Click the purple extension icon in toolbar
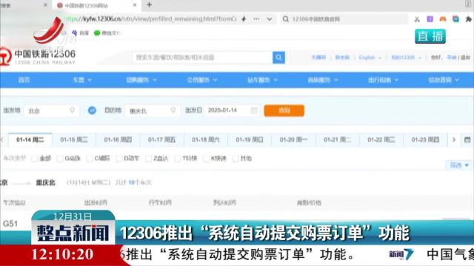Image resolution: width=474 pixels, height=266 pixels. (430, 19)
